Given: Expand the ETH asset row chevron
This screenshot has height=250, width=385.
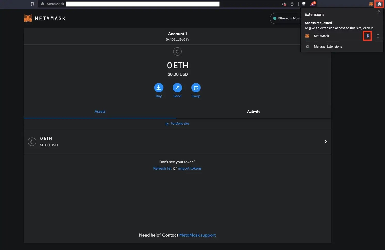Looking at the screenshot, I should pos(325,142).
